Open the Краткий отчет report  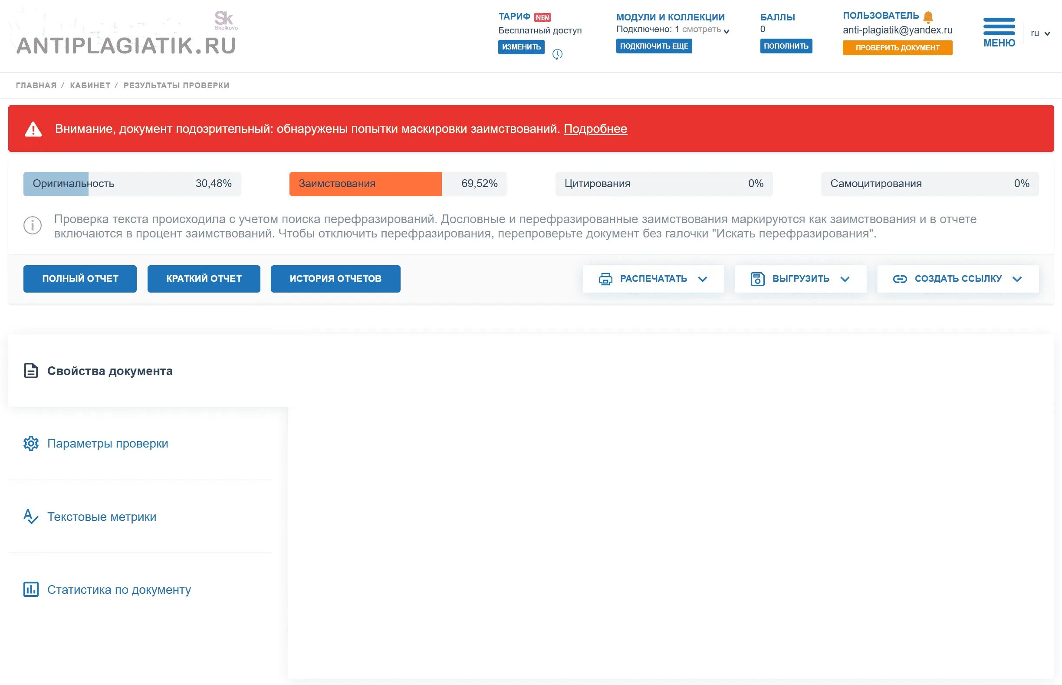[204, 279]
